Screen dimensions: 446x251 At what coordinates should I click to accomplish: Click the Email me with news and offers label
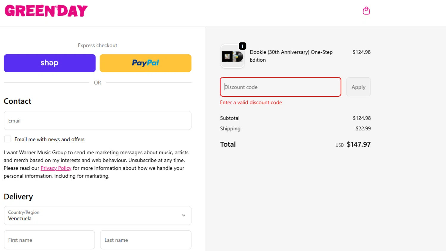click(49, 139)
